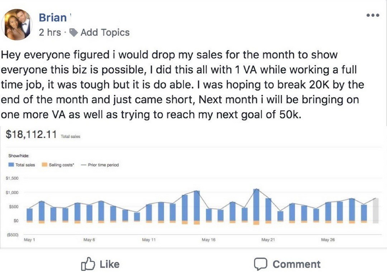The height and width of the screenshot is (273, 387).
Task: Toggle the Prior time period line
Action: click(x=100, y=165)
